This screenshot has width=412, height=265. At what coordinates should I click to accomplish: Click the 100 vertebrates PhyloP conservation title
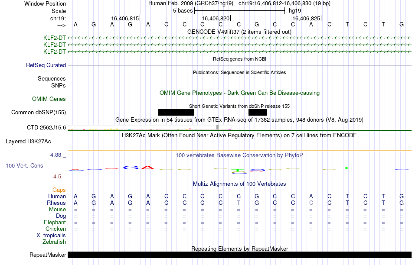[x=239, y=155]
